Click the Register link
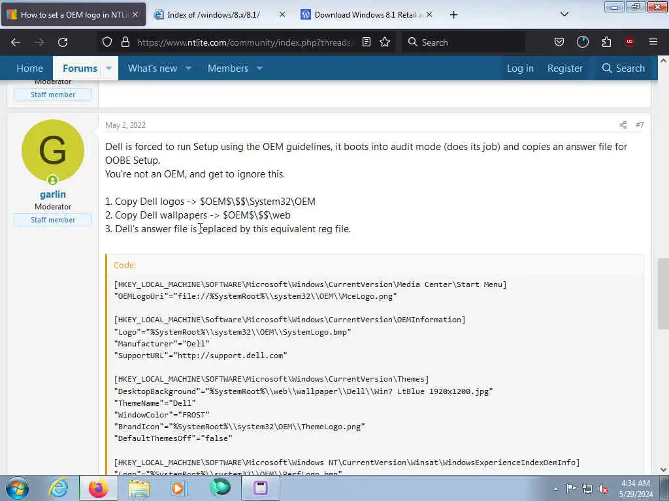Viewport: 669px width, 501px height. [x=565, y=68]
